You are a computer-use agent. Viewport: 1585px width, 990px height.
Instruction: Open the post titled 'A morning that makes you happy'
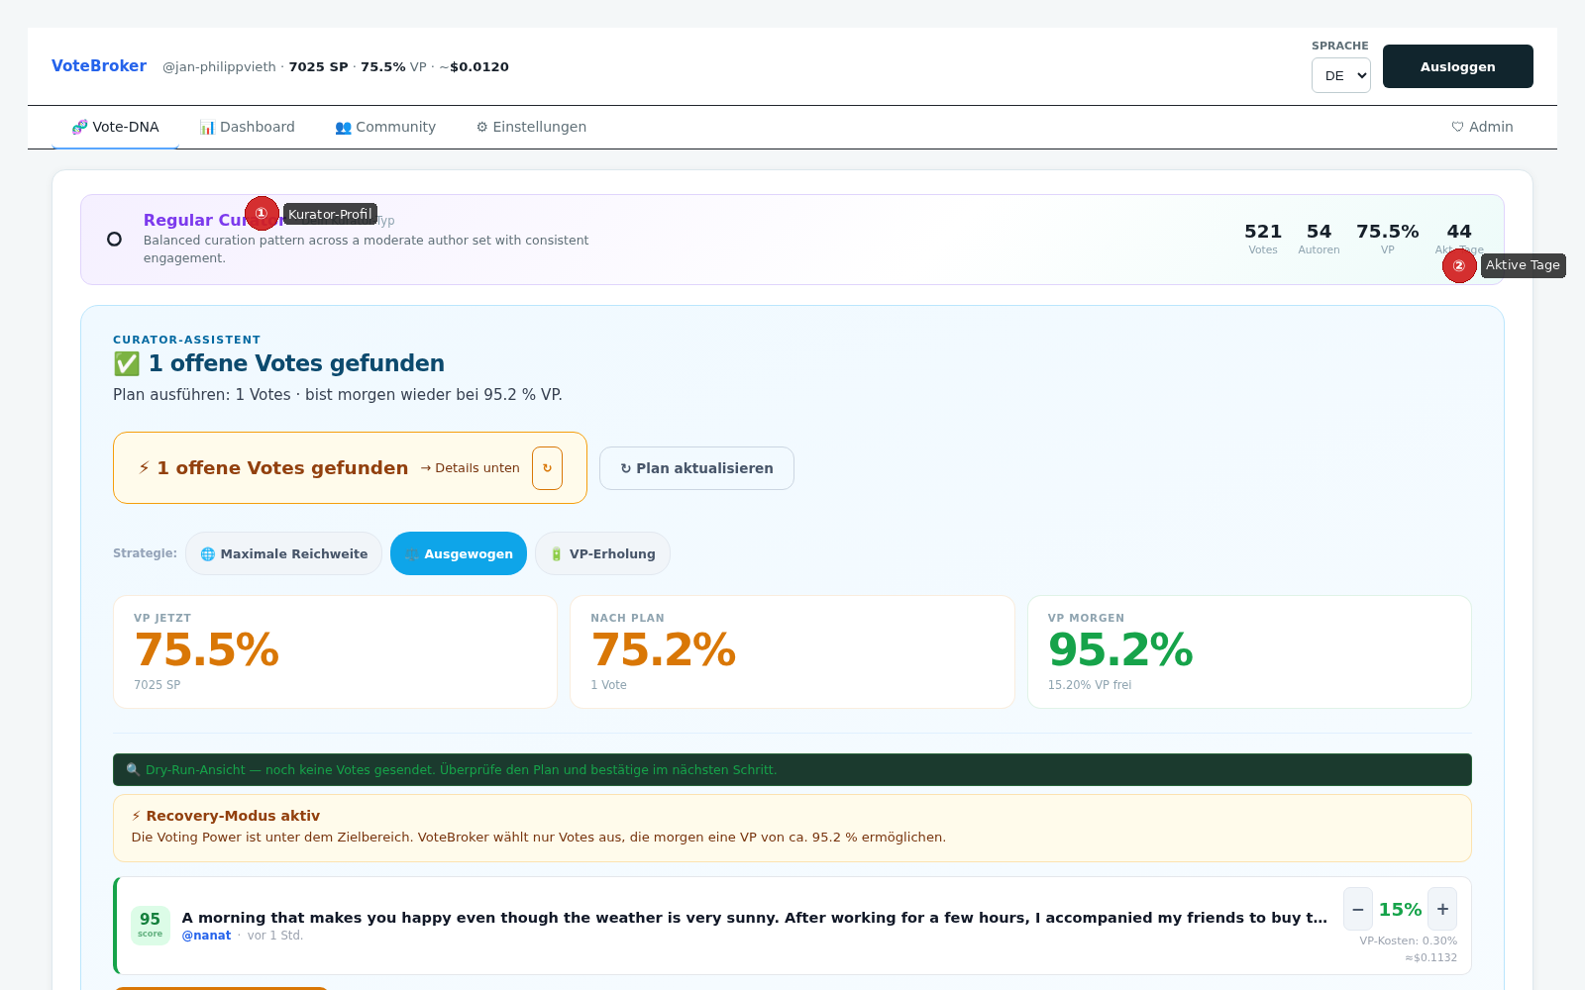754,918
